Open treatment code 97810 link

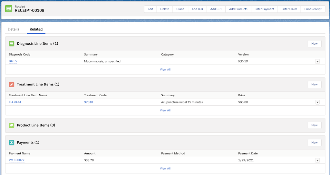[x=89, y=102]
